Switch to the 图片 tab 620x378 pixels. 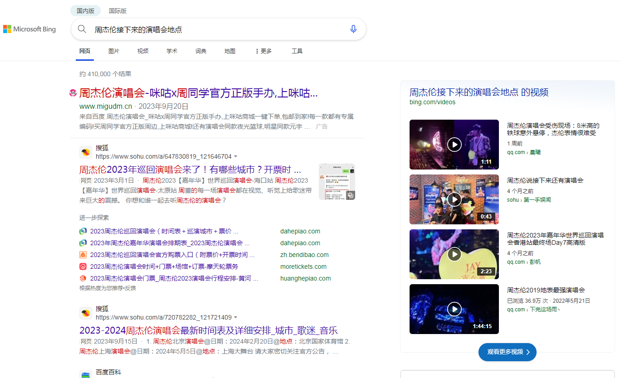pos(114,51)
